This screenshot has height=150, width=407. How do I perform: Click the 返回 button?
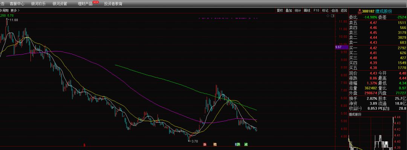(344, 11)
